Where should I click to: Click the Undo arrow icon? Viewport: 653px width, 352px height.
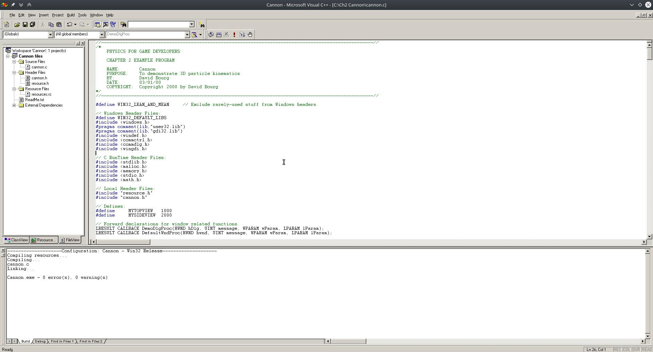coord(70,25)
